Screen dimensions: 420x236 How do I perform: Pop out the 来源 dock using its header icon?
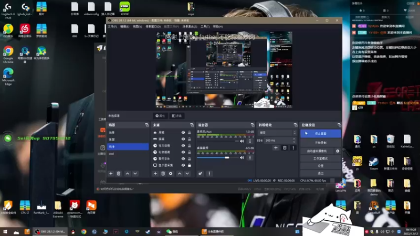point(192,125)
